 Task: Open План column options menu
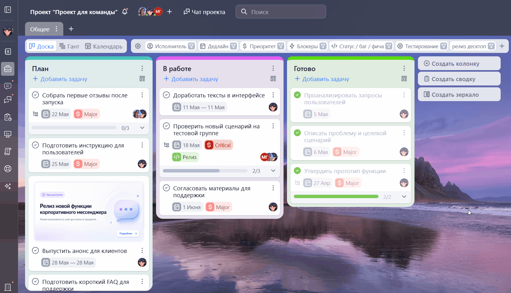(142, 68)
